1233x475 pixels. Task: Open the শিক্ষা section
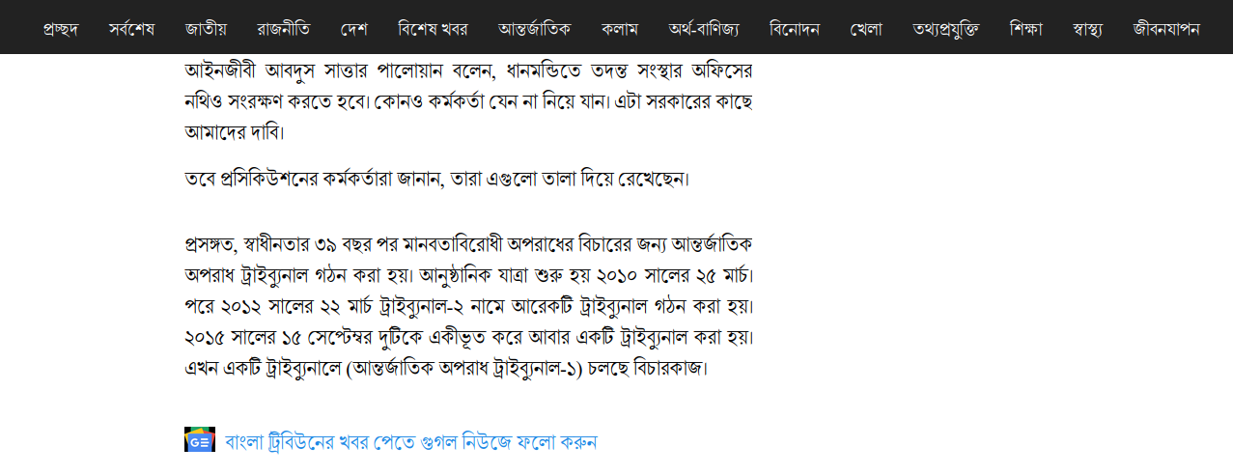pos(1026,28)
